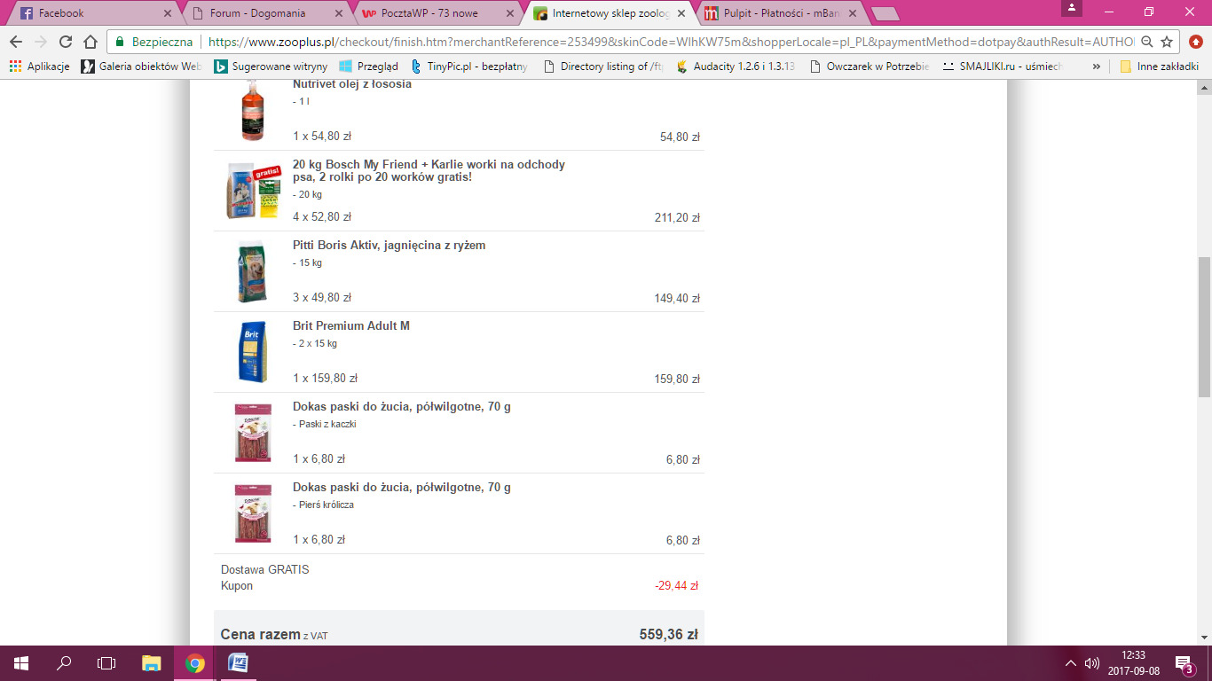Image resolution: width=1212 pixels, height=681 pixels.
Task: Click the 211,20 zł price
Action: (677, 218)
